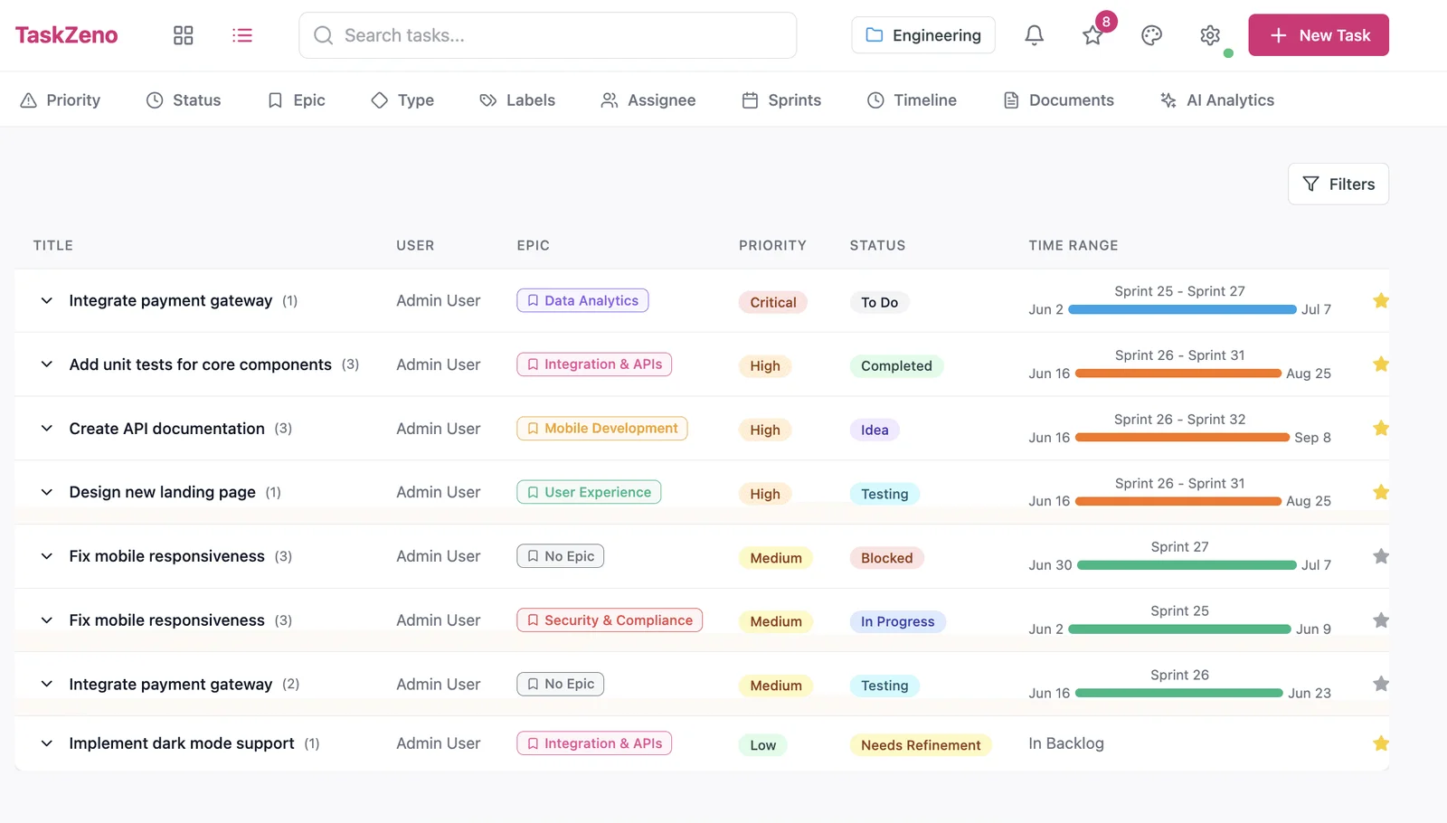Open favorites star with badge 8
Image resolution: width=1447 pixels, height=823 pixels.
1092,35
